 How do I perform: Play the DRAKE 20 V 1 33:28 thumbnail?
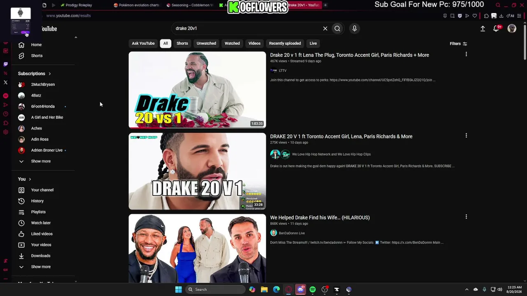pyautogui.click(x=197, y=171)
